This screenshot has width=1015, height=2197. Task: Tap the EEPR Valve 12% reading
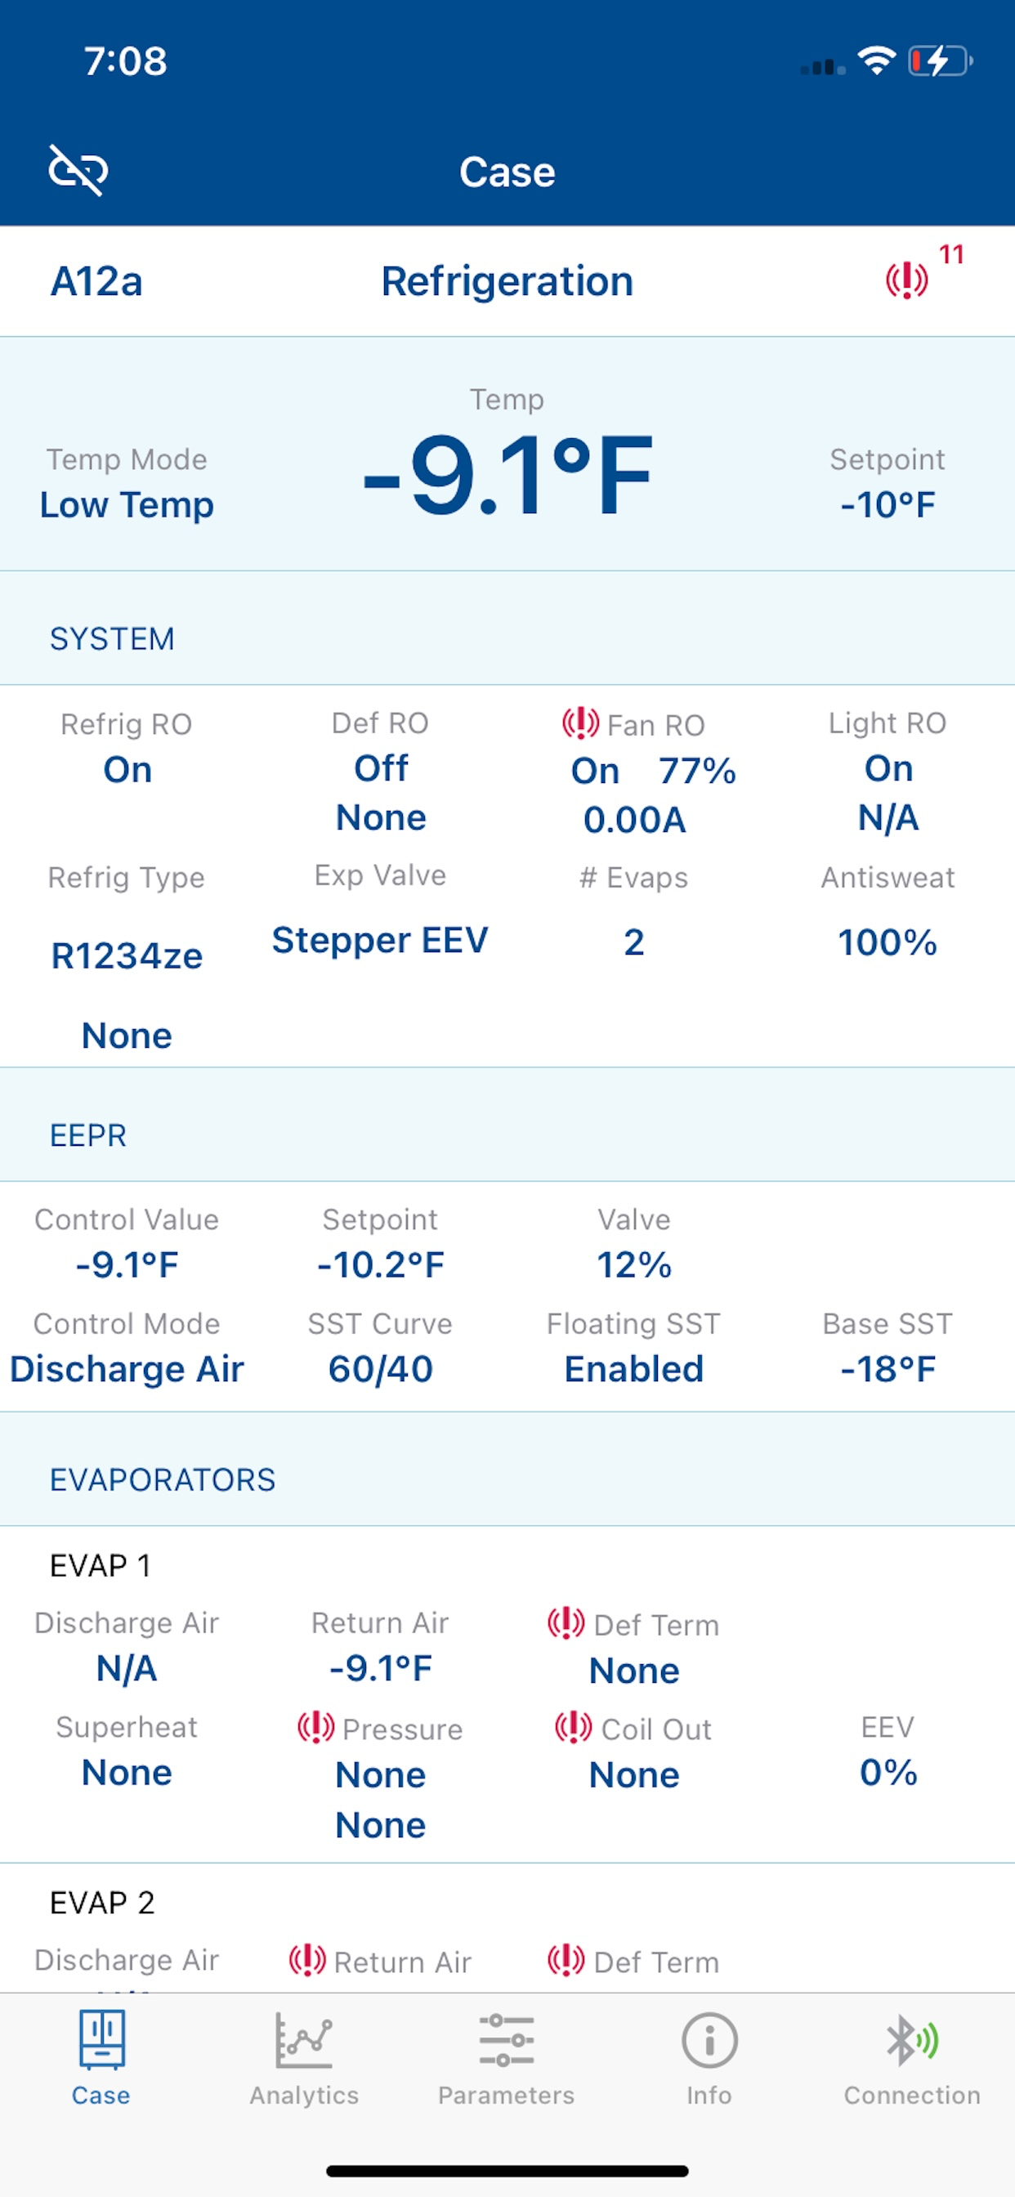pos(633,1264)
